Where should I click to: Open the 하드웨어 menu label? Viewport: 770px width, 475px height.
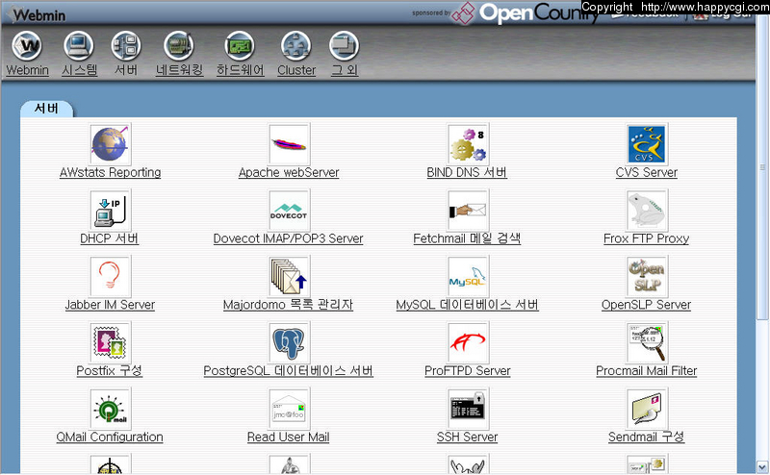tap(240, 70)
